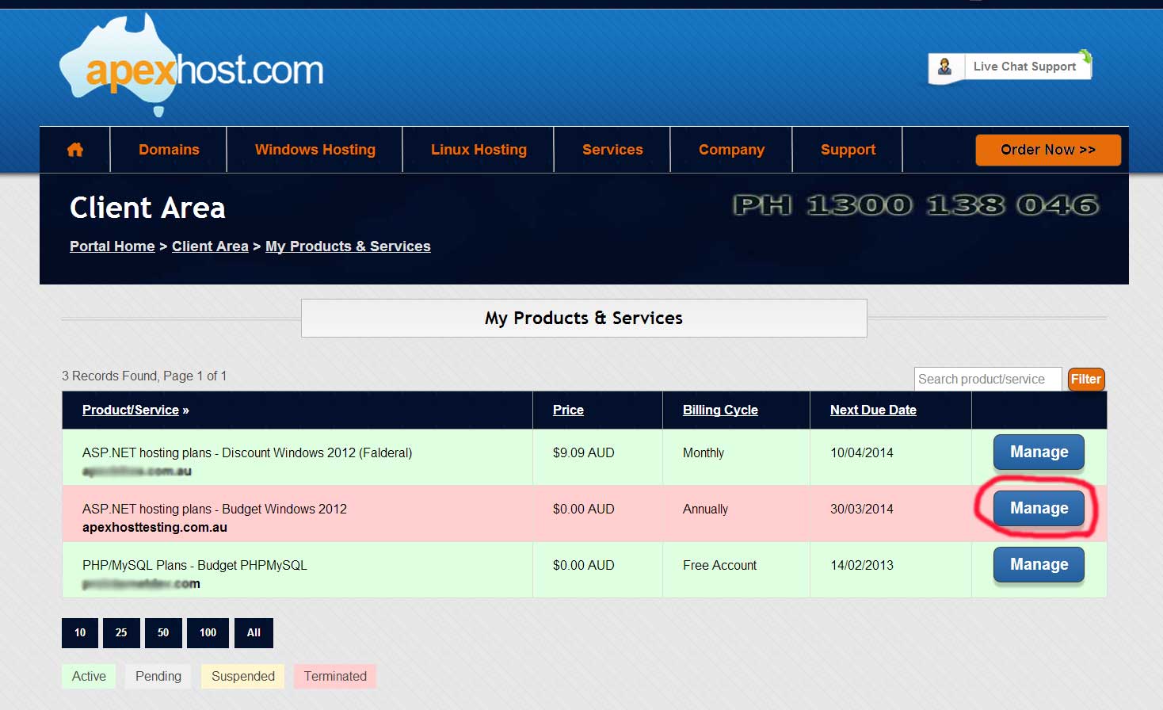The image size is (1163, 710).
Task: Sort by Product/Service column
Action: [x=131, y=410]
